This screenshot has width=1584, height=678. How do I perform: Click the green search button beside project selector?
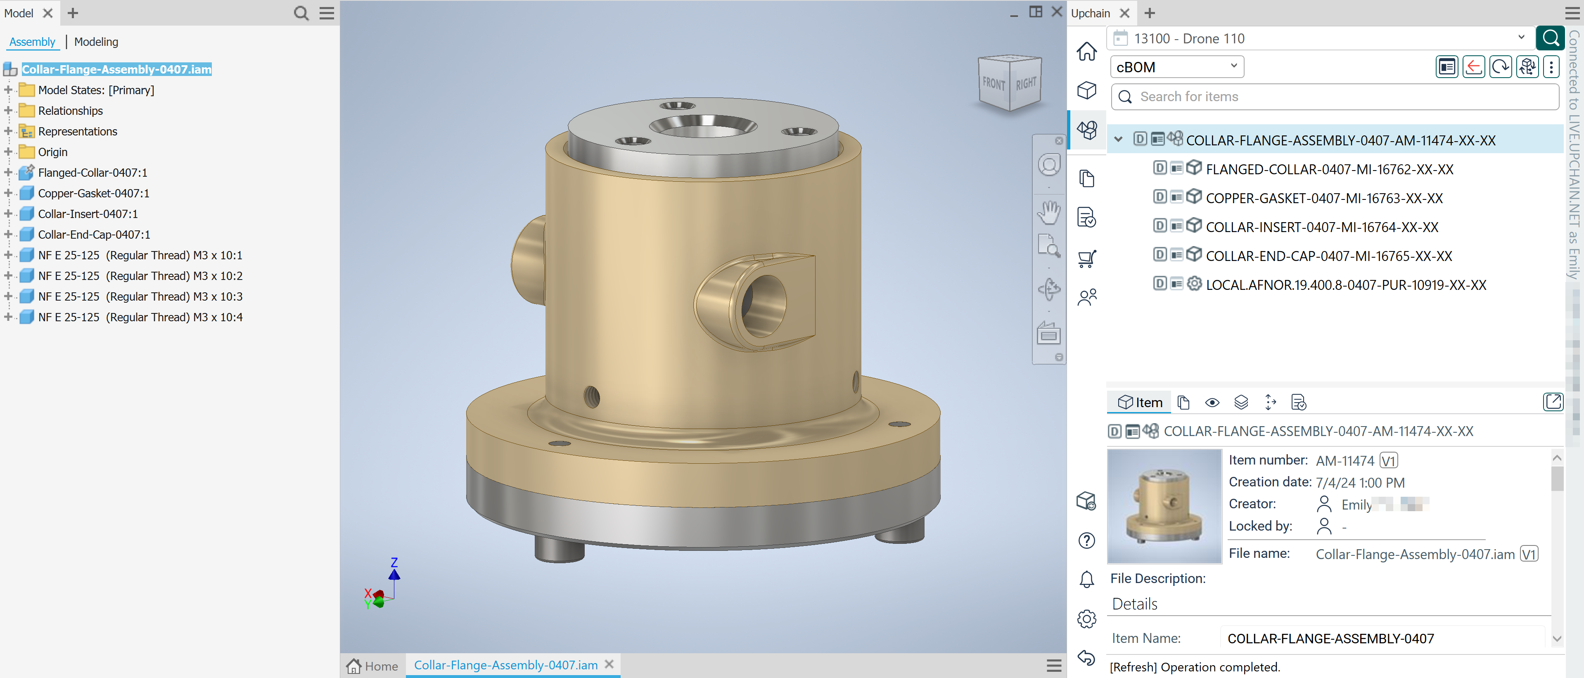click(x=1550, y=38)
